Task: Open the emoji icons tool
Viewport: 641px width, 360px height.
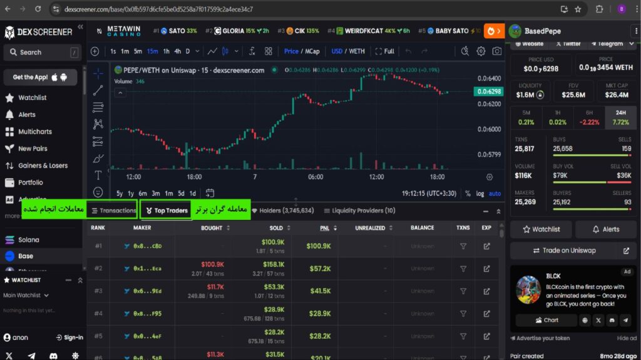Action: click(x=98, y=192)
